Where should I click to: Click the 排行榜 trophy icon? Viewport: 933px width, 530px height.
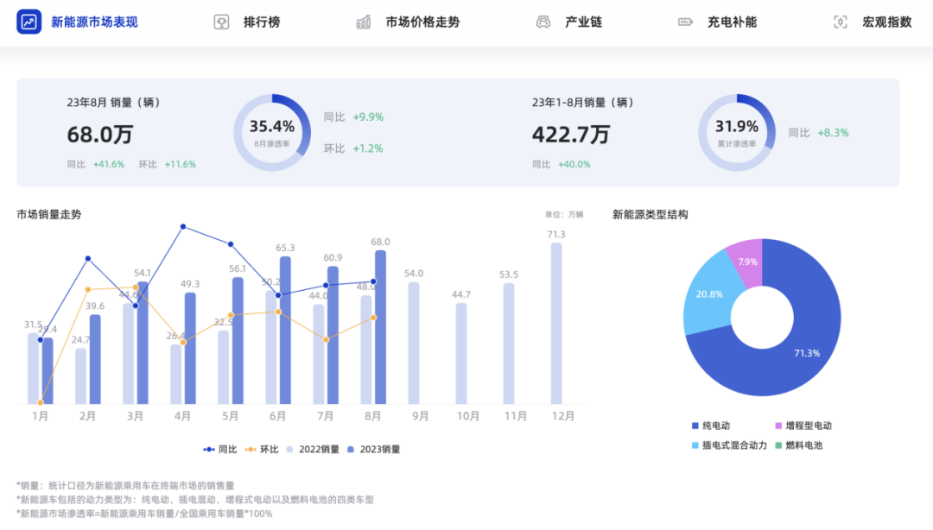tap(221, 22)
